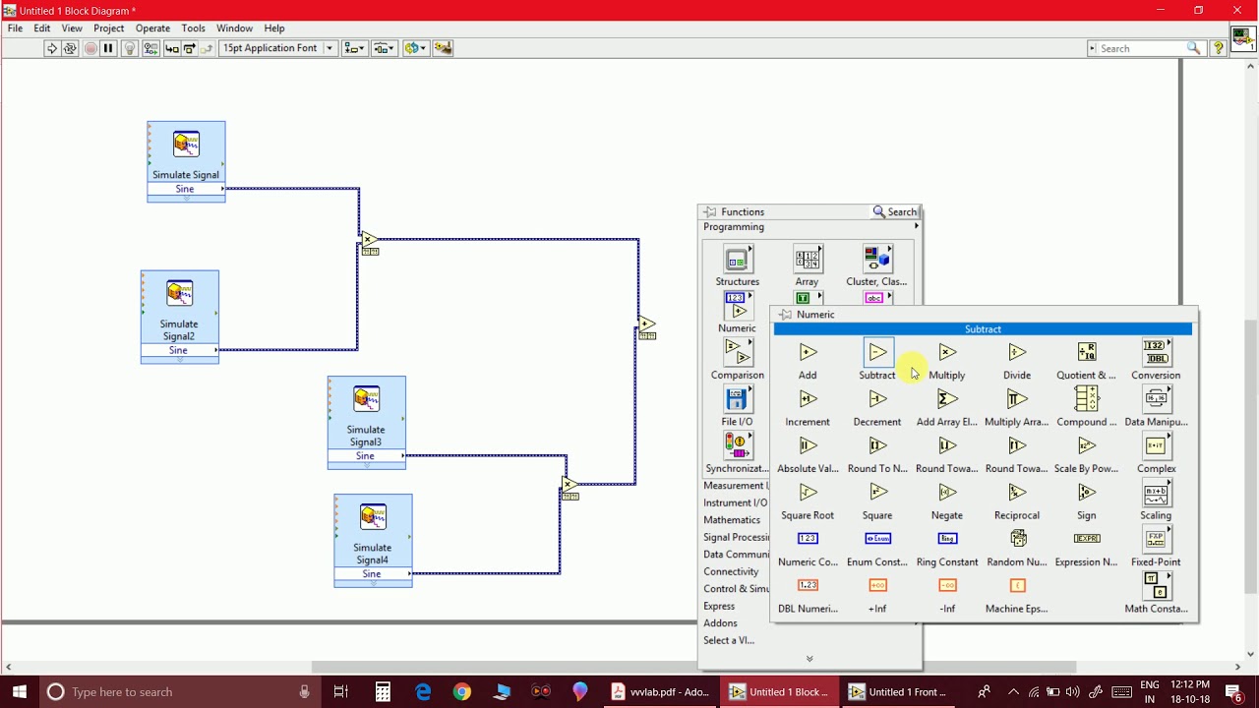Open the File menu
Image resolution: width=1259 pixels, height=708 pixels.
[16, 29]
